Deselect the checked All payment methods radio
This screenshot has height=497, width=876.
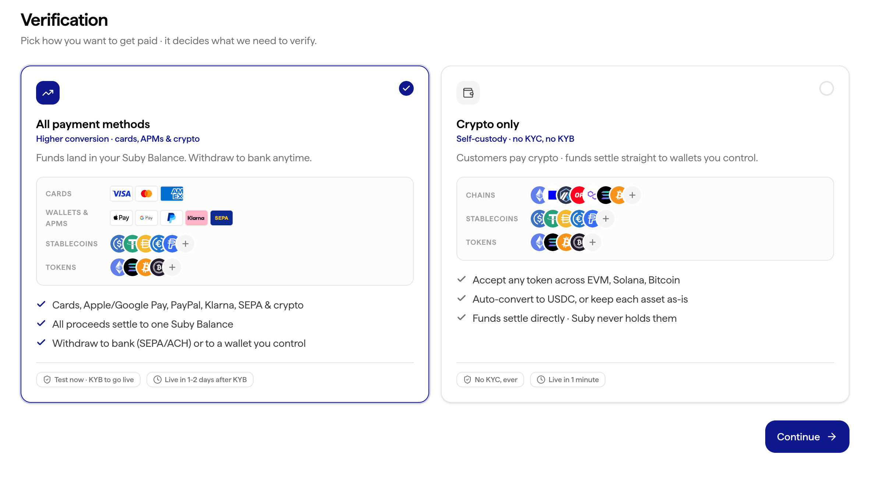tap(406, 88)
